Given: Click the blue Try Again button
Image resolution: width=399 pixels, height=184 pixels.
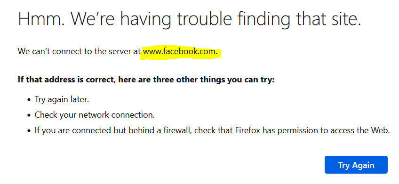Looking at the screenshot, I should (x=356, y=165).
